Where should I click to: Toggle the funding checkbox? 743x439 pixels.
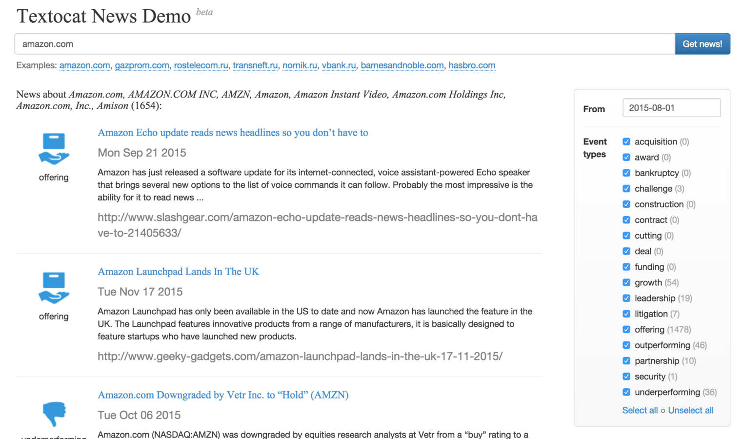coord(626,267)
